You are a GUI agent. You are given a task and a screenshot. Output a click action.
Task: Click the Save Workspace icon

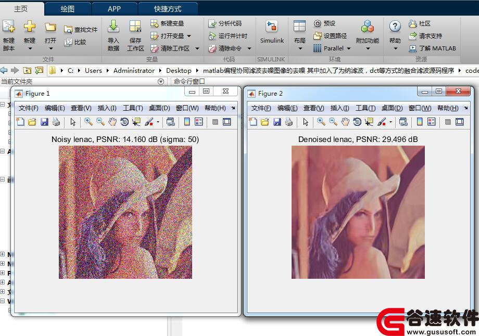click(135, 26)
